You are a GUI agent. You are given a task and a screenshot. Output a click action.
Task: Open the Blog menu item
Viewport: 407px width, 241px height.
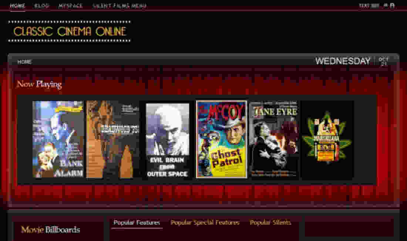pyautogui.click(x=42, y=6)
